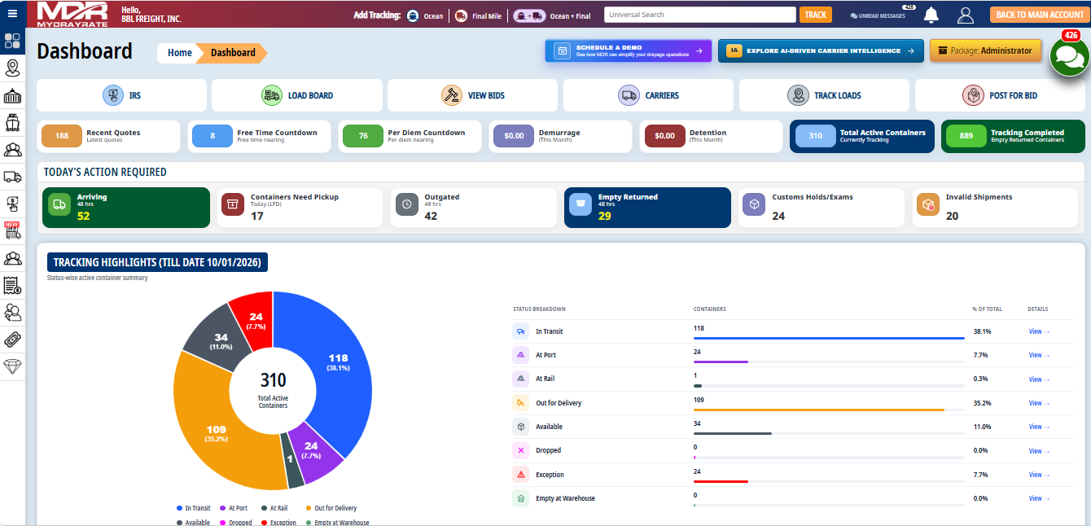
Task: Toggle the At Port chart legend entry
Action: click(234, 508)
